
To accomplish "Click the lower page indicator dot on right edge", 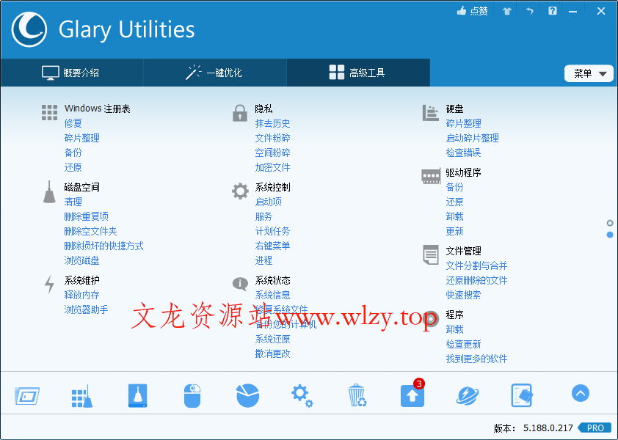I will [610, 233].
